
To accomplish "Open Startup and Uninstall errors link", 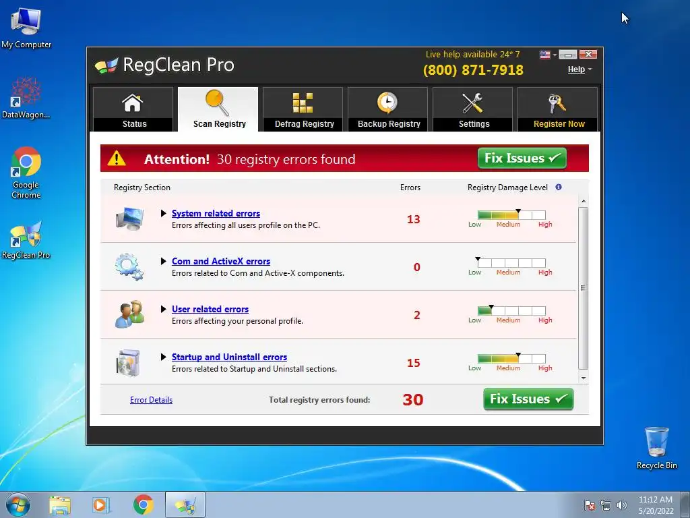I will 229,357.
